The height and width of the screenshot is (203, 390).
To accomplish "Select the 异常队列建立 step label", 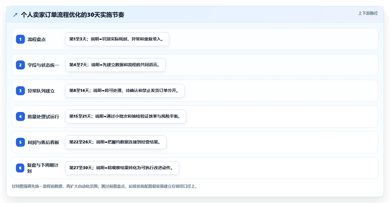I will (41, 91).
